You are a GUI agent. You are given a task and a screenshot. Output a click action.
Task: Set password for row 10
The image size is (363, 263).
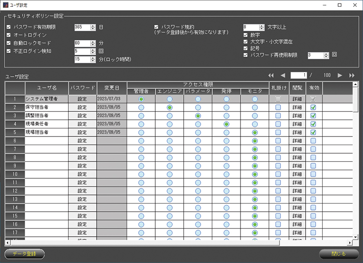[83, 174]
